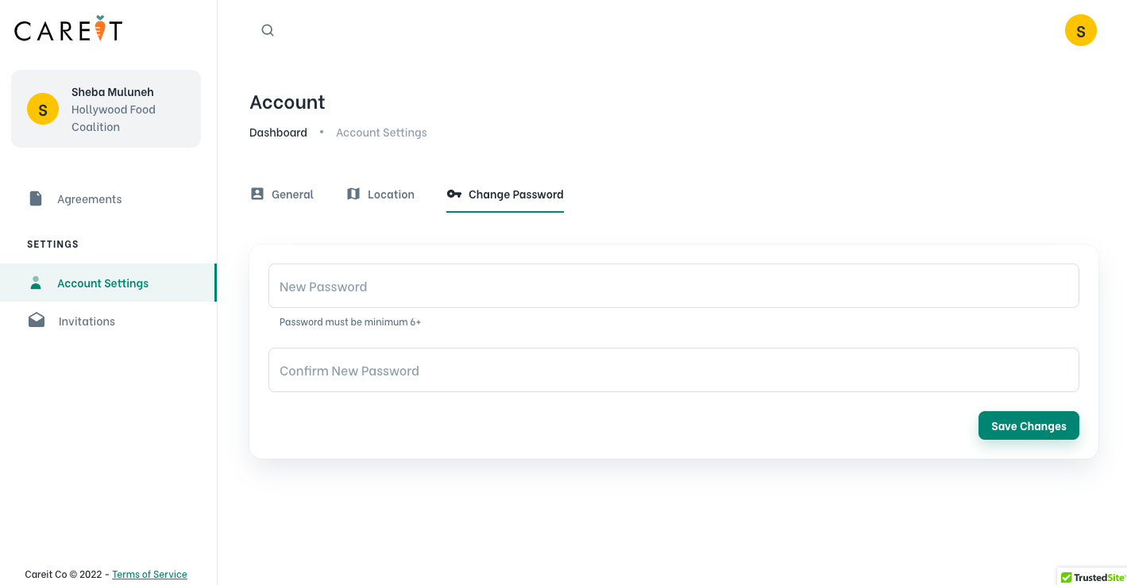Click the Change Password key icon
1127x585 pixels.
(x=454, y=194)
